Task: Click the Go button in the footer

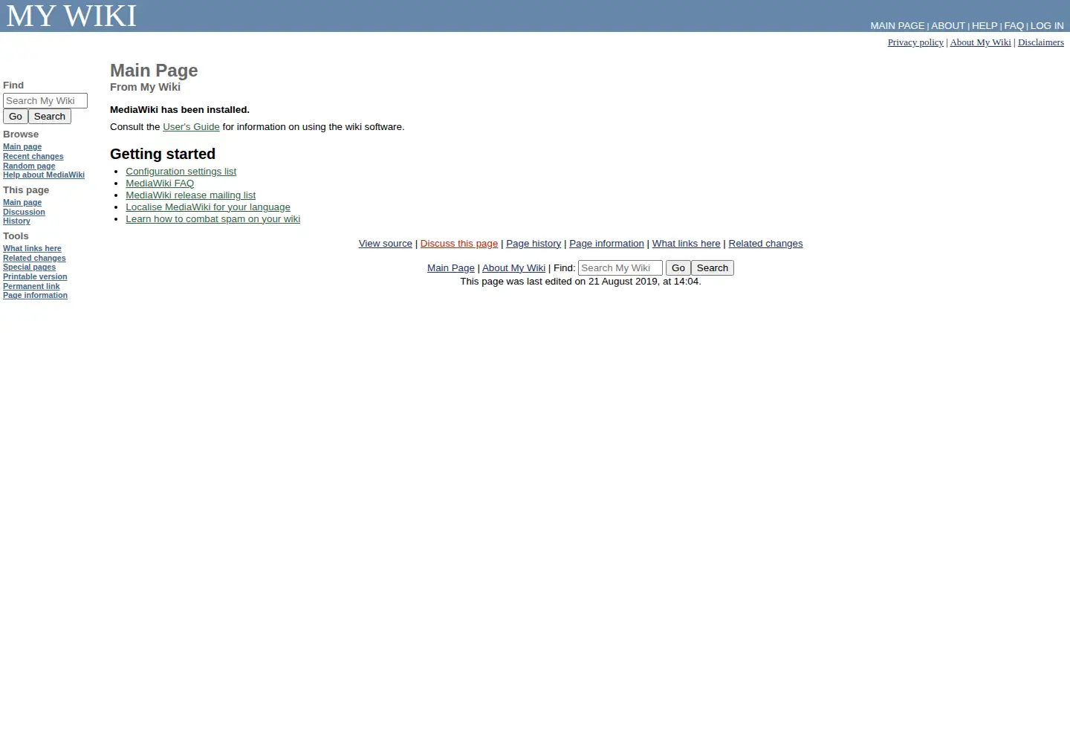Action: pyautogui.click(x=678, y=268)
